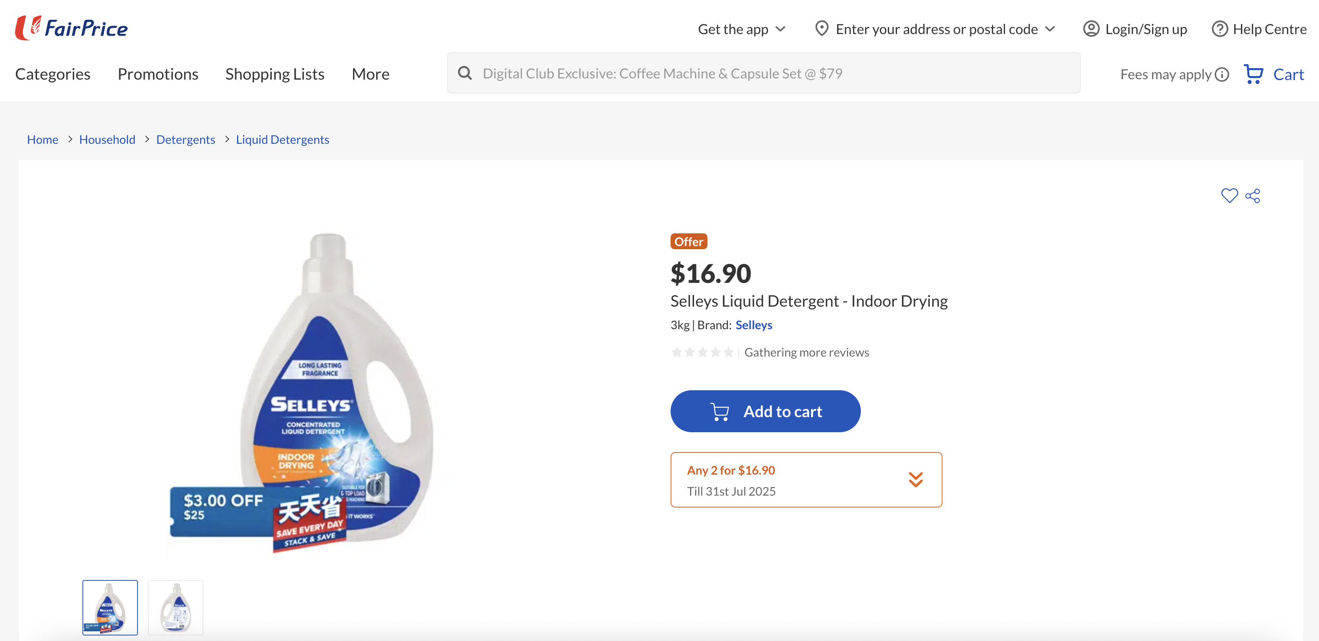Expand the address or postal code dropdown

[x=1050, y=29]
